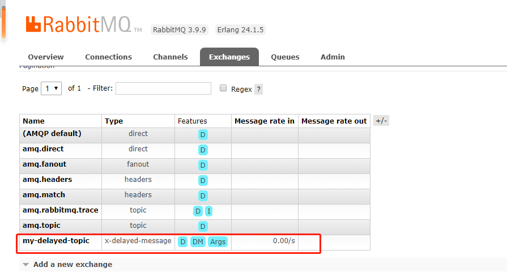Open the (AMQP default) exchange
The height and width of the screenshot is (276, 507).
coord(52,134)
